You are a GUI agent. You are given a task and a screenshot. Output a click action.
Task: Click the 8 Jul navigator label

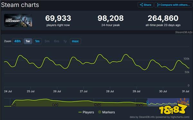point(55,105)
